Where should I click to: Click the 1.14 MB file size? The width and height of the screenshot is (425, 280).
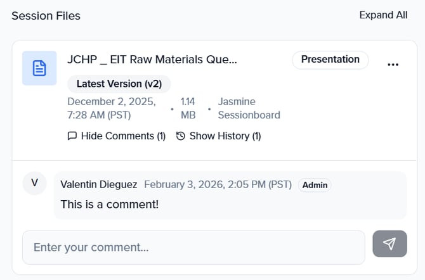click(188, 108)
